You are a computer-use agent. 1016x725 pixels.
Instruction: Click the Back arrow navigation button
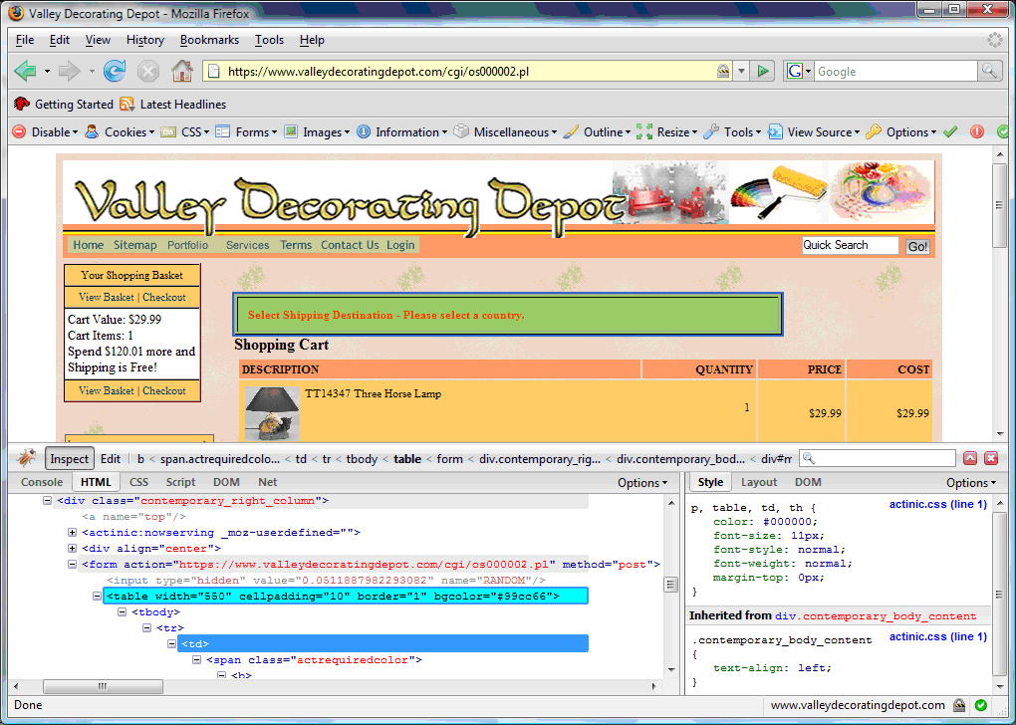[26, 71]
